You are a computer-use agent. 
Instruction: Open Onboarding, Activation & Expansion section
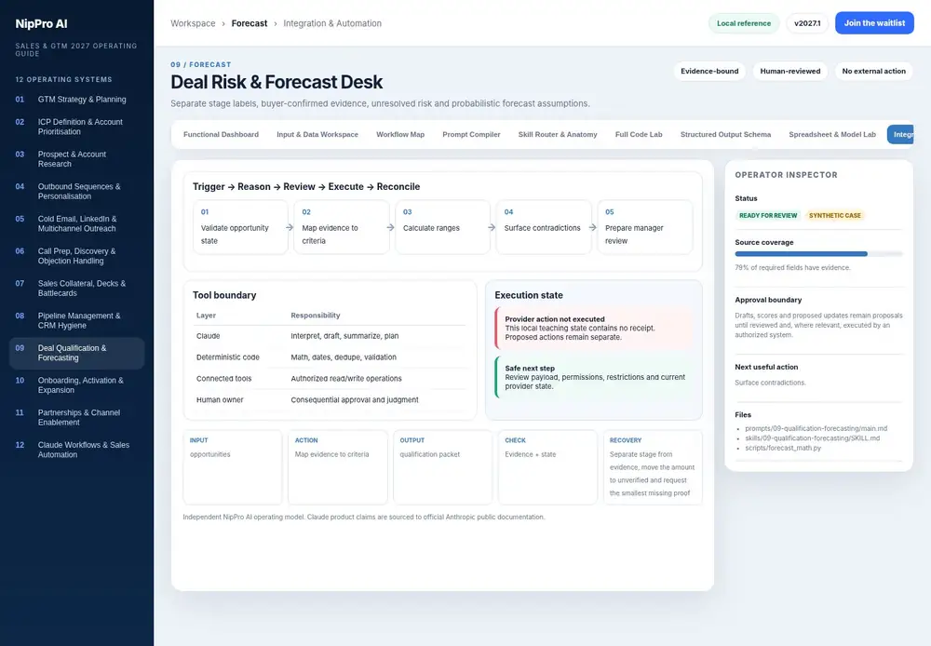[76, 385]
